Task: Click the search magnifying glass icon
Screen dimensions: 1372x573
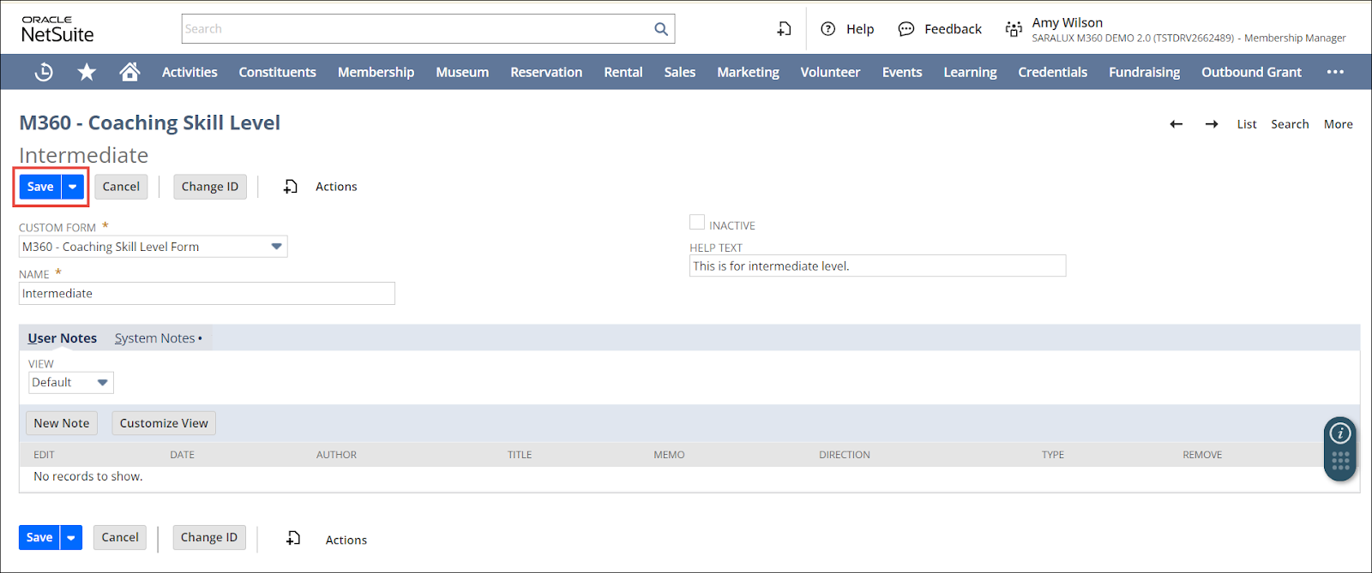Action: point(661,29)
